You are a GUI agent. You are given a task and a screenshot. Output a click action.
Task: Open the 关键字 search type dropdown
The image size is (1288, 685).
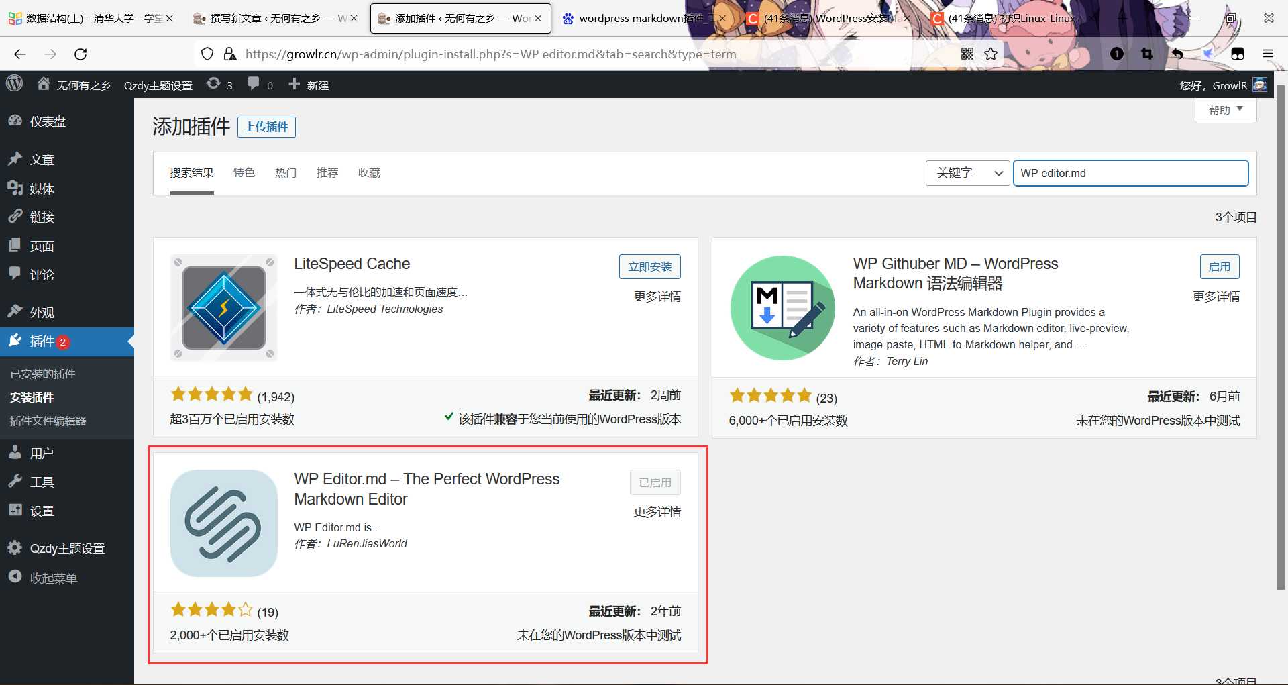coord(967,173)
